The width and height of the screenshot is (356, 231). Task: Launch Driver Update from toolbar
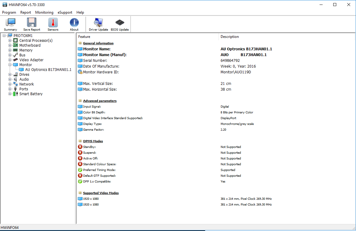[x=99, y=24]
